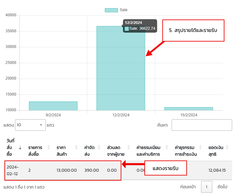Image resolution: width=235 pixels, height=195 pixels.
Task: Toggle the Sale legend color swatch
Action: [x=111, y=10]
